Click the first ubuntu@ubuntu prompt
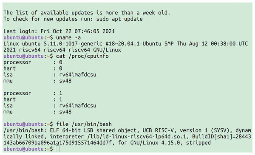The width and height of the screenshot is (255, 155). point(28,37)
